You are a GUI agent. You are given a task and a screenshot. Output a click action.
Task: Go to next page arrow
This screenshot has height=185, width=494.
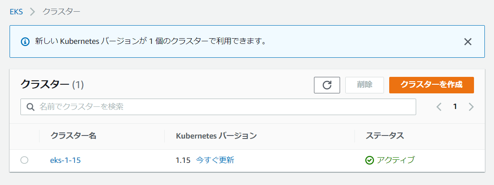(x=471, y=107)
